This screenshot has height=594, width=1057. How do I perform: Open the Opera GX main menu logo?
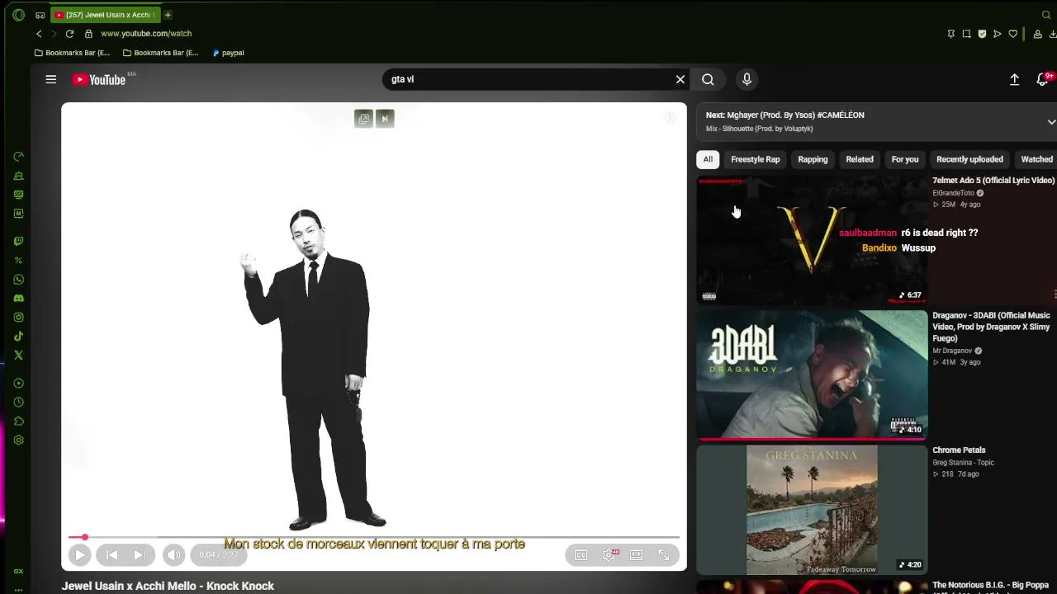pos(18,15)
